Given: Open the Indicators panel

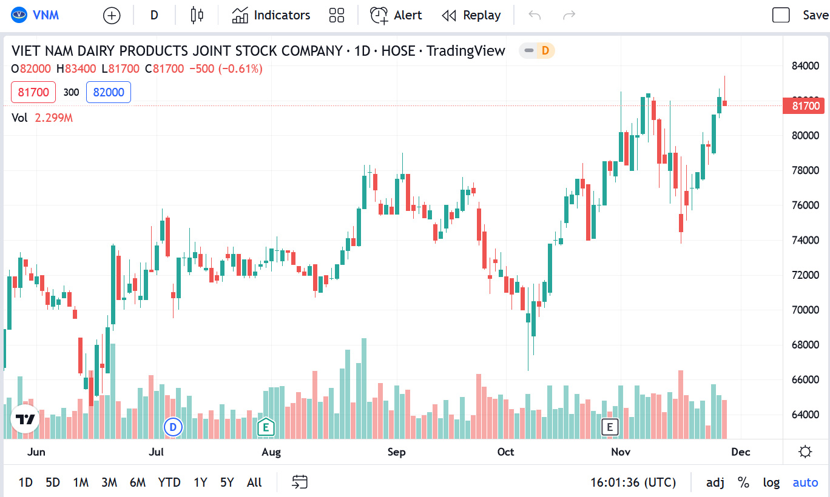Looking at the screenshot, I should point(271,16).
